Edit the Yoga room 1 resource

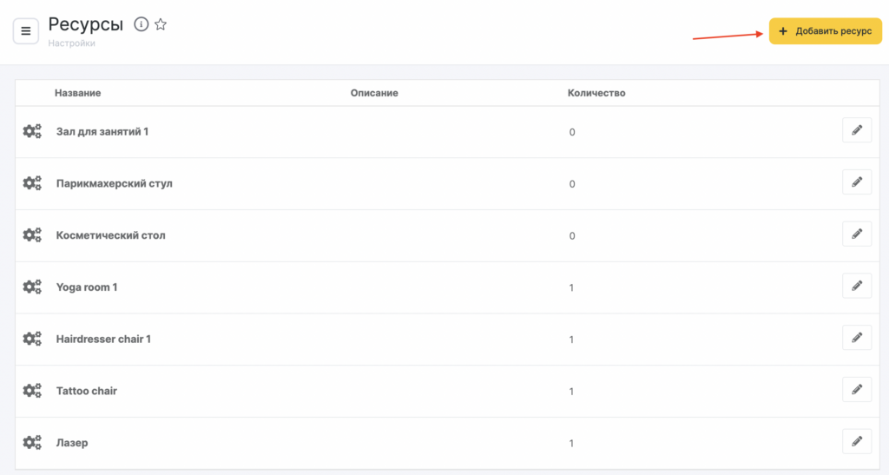coord(856,286)
